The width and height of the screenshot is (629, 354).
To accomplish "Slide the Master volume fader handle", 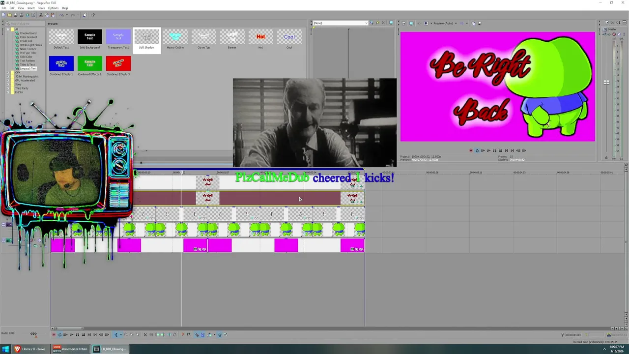I will (606, 82).
